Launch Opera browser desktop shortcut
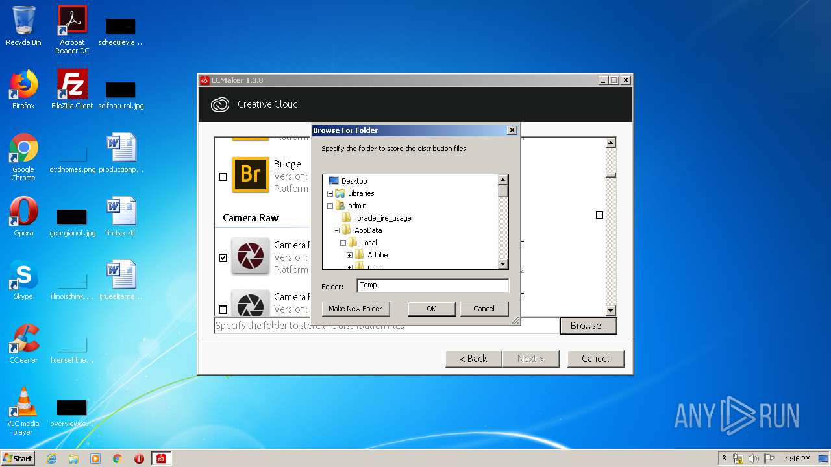Image resolution: width=831 pixels, height=467 pixels. [x=23, y=217]
